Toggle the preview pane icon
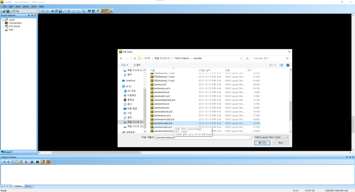The height and width of the screenshot is (192, 355). (x=281, y=65)
